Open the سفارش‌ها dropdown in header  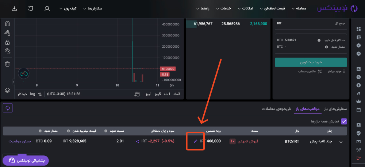[x=92, y=9]
